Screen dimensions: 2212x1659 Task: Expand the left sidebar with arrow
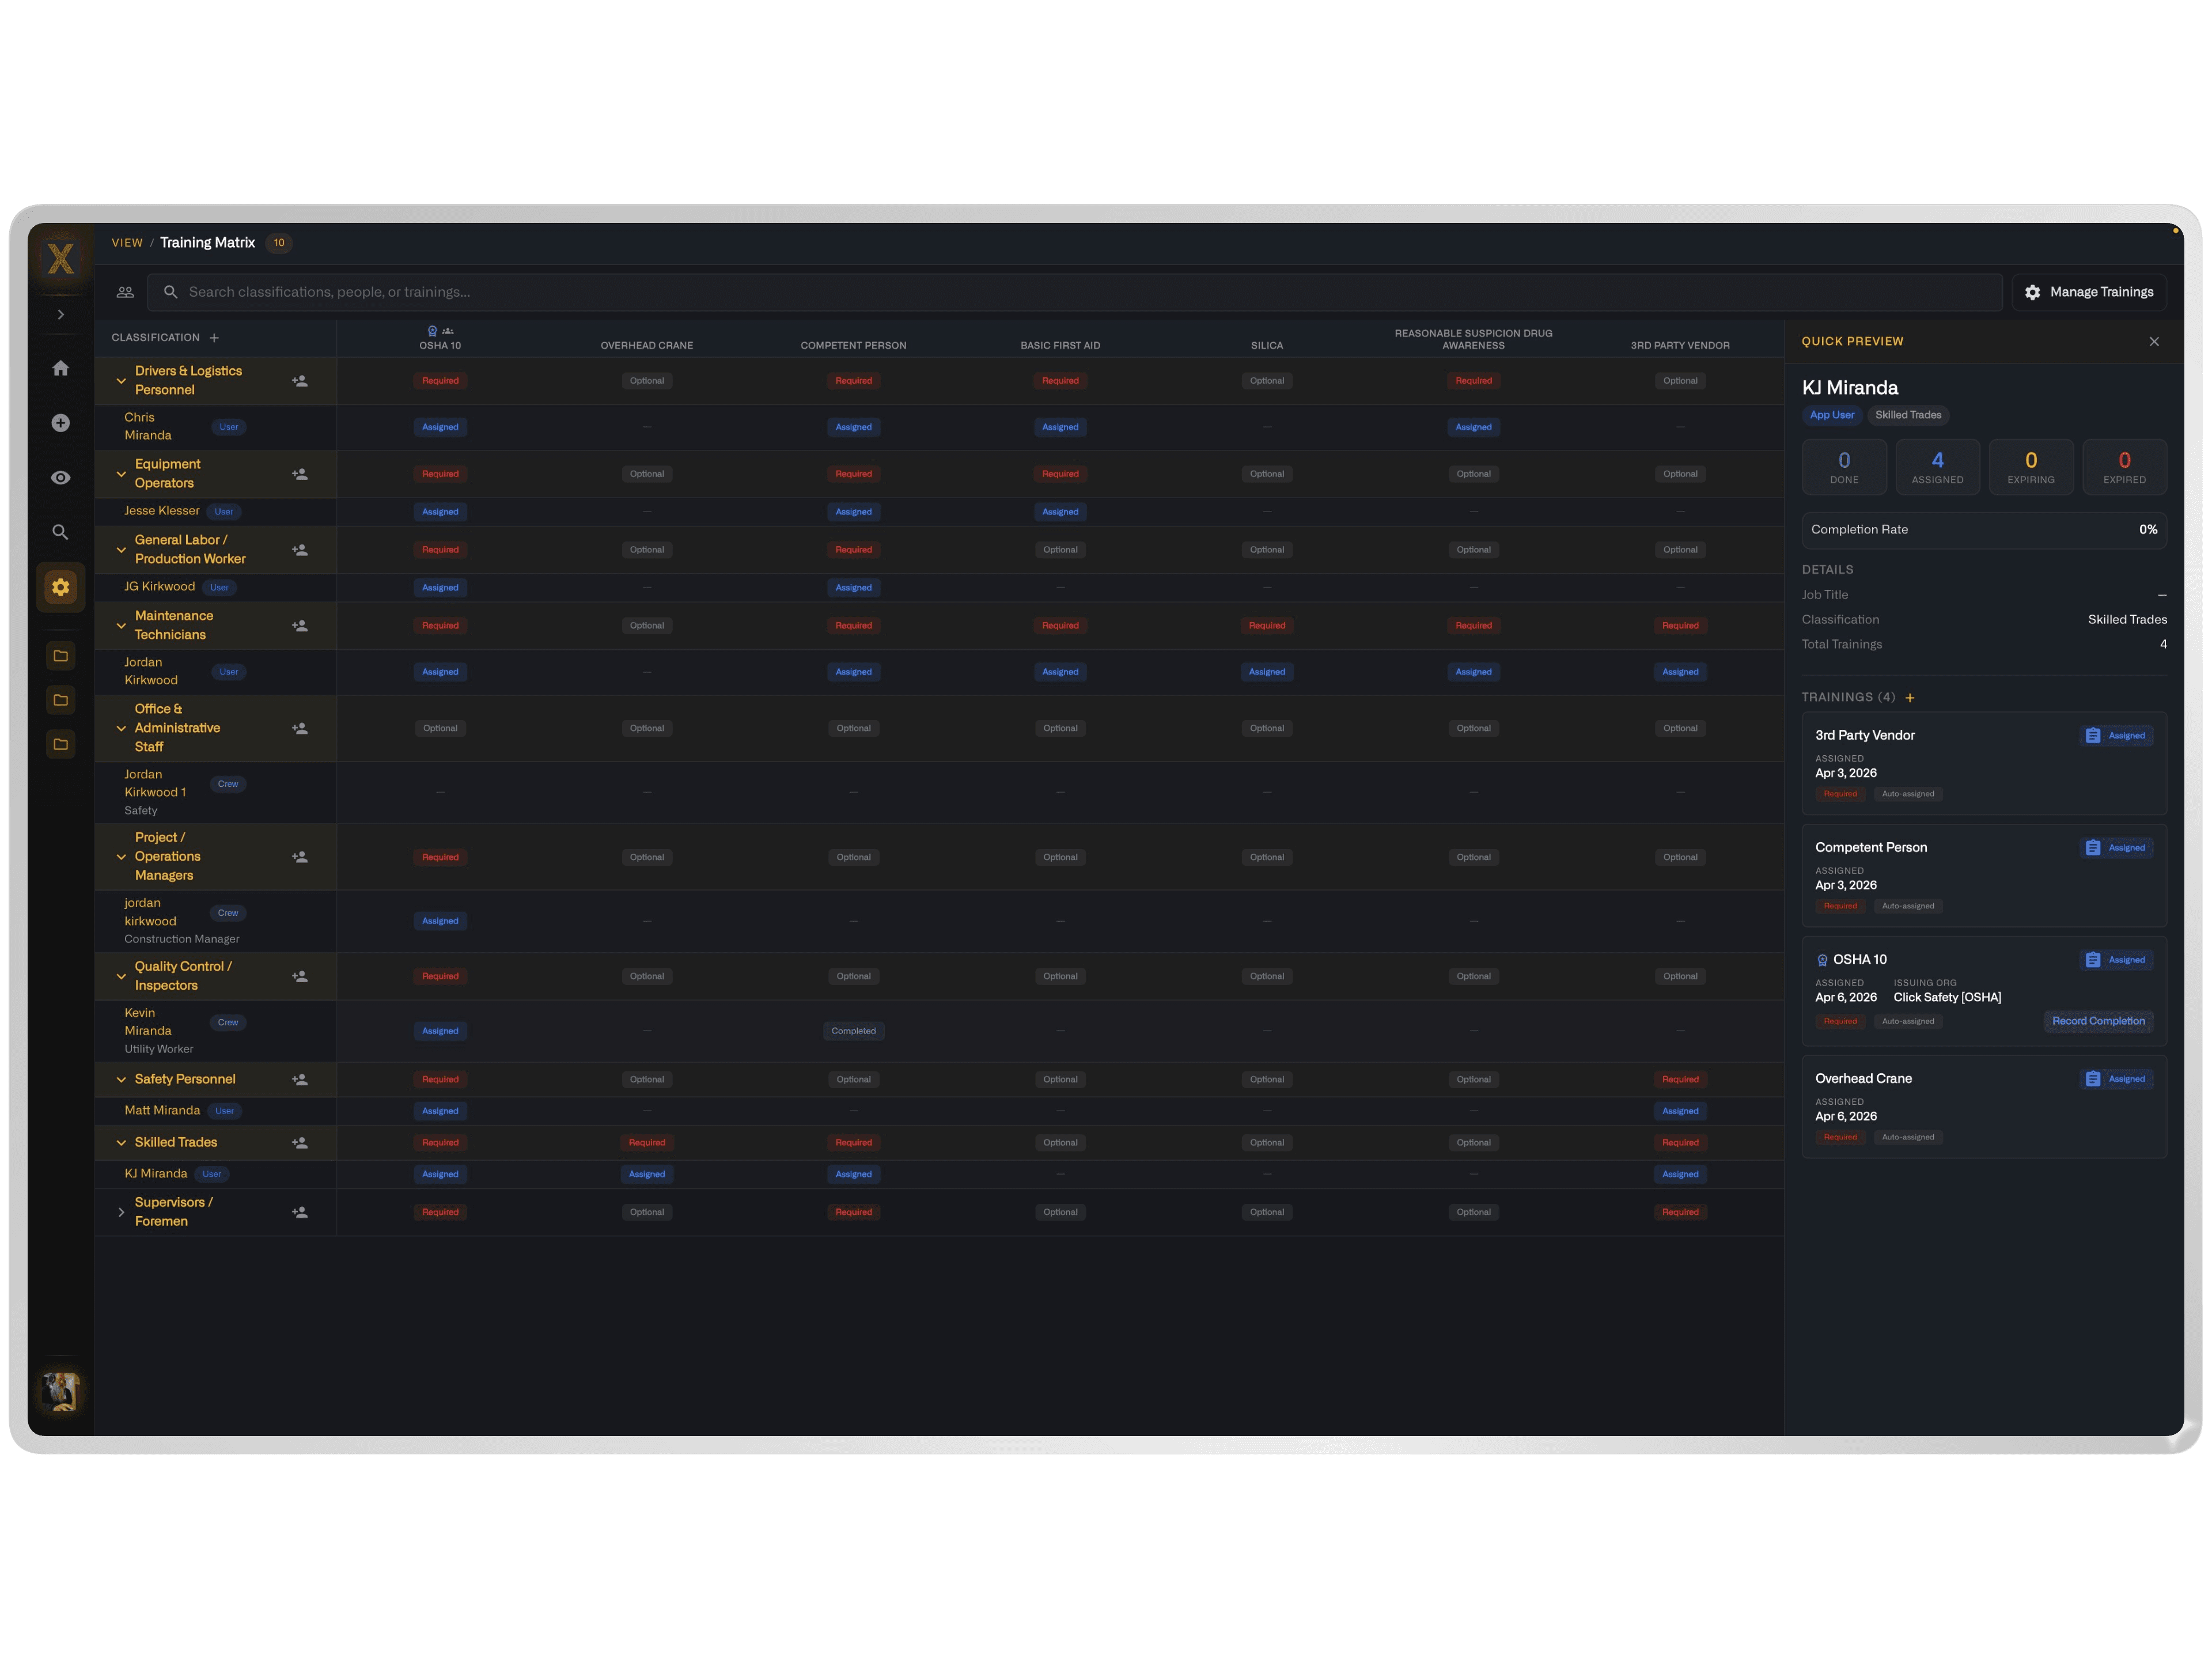(x=61, y=314)
